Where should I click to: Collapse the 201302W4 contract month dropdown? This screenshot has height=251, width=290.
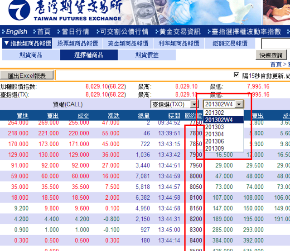click(x=239, y=104)
